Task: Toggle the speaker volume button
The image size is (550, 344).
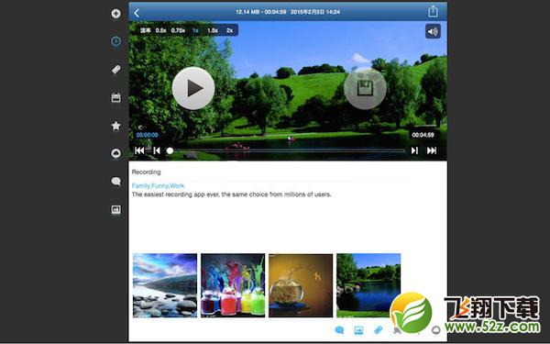Action: (x=433, y=31)
